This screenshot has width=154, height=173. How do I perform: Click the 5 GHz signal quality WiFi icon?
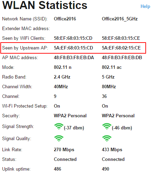[107, 138]
